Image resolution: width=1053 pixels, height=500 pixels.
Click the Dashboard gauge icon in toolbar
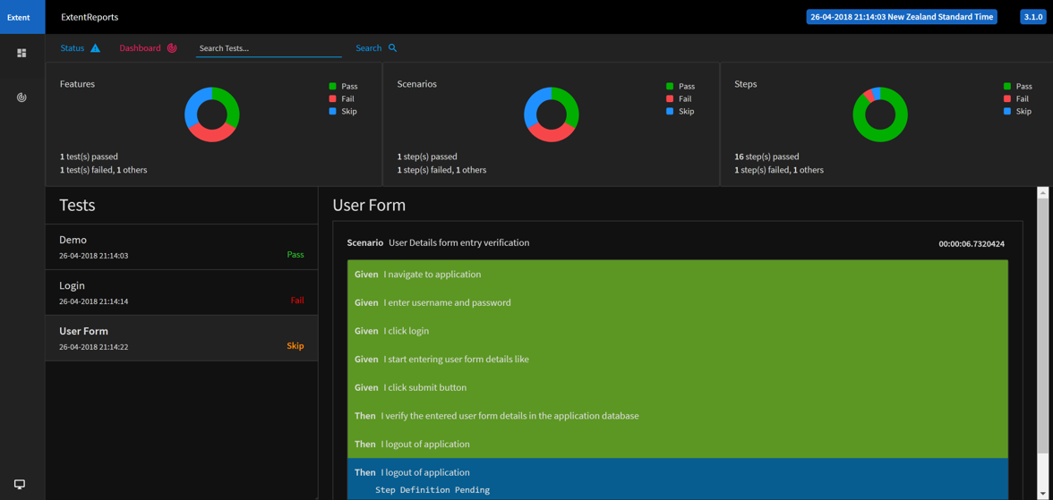[x=172, y=48]
